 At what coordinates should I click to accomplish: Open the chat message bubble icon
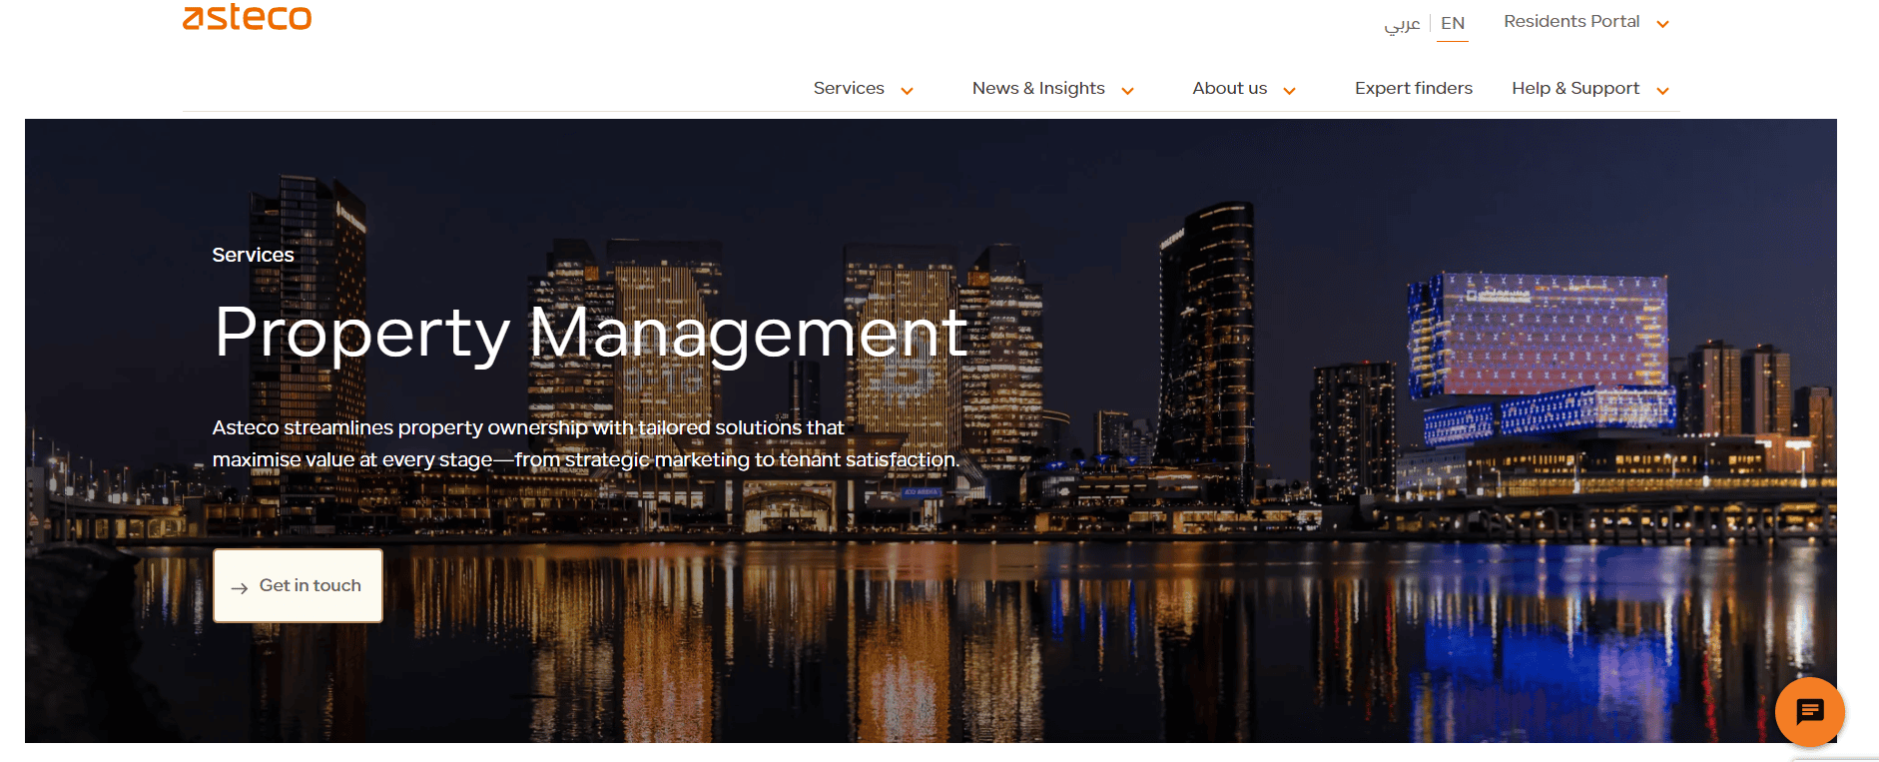click(1809, 712)
